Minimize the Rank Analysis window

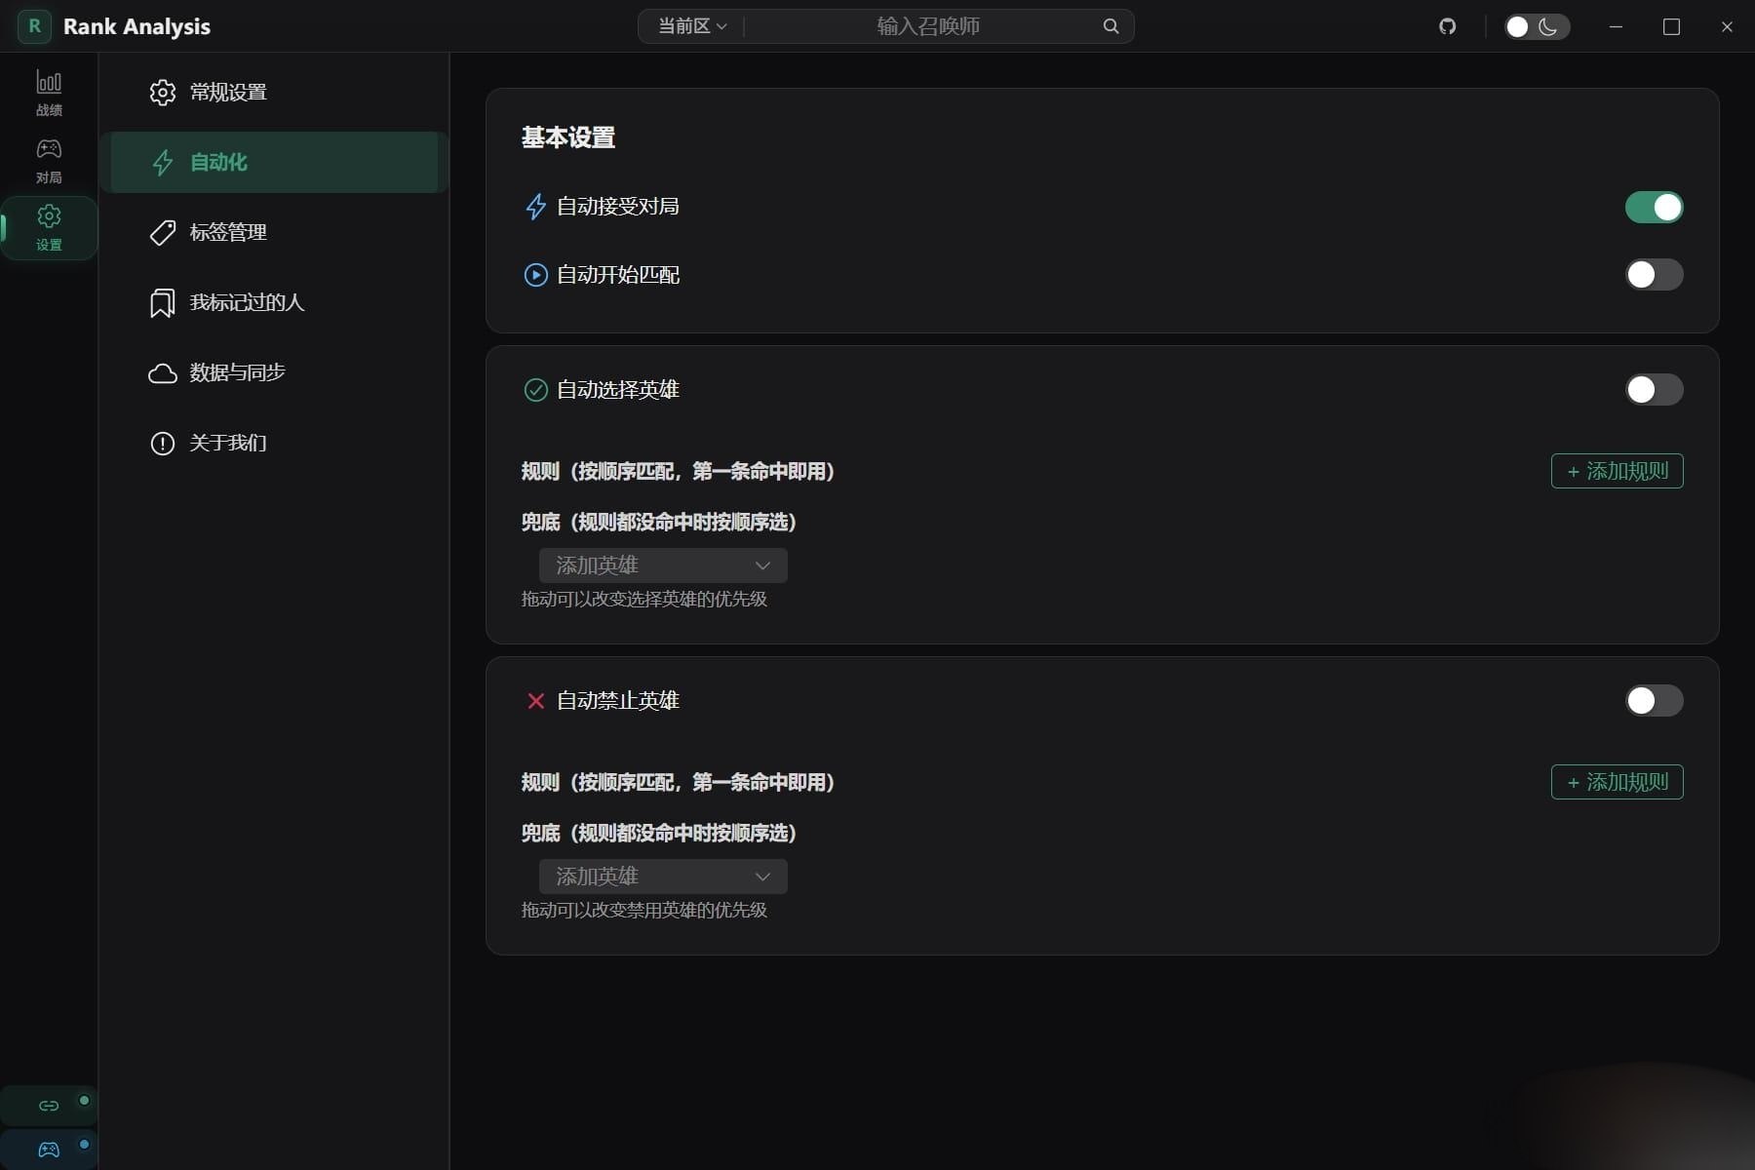(x=1616, y=26)
